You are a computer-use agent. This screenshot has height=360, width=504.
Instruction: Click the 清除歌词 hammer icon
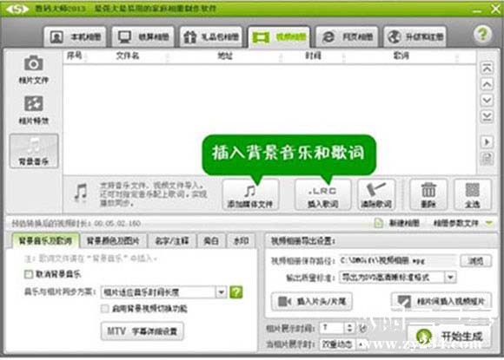tap(376, 195)
